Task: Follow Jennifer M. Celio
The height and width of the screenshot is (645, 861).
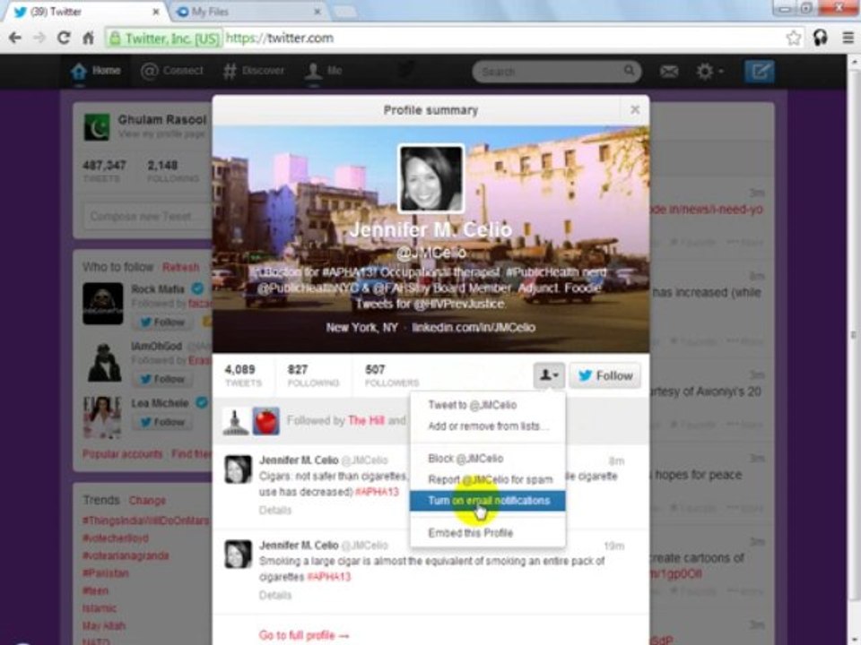Action: [605, 375]
